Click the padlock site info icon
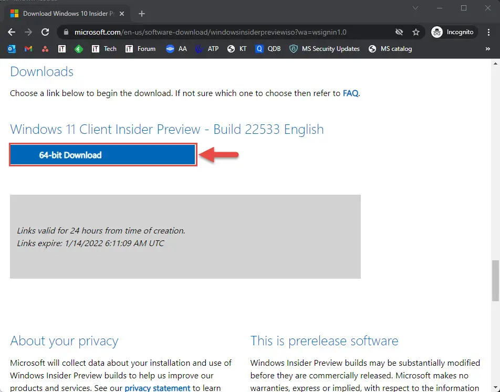Viewport: 500px width, 392px height. pyautogui.click(x=66, y=32)
